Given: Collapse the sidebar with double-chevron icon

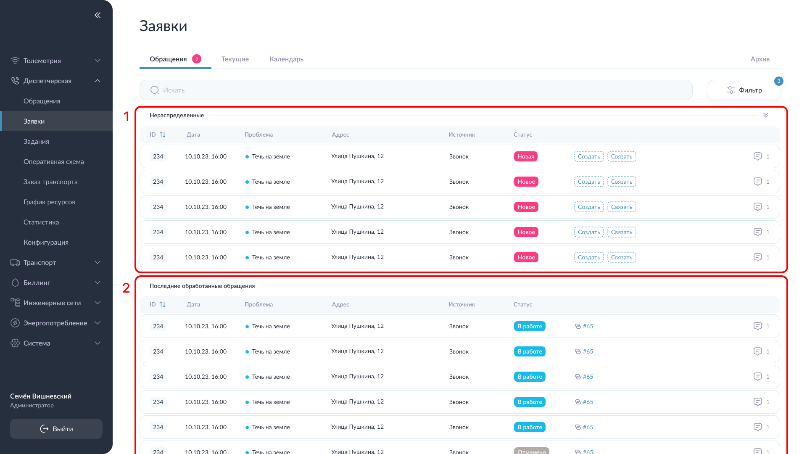Looking at the screenshot, I should 98,15.
